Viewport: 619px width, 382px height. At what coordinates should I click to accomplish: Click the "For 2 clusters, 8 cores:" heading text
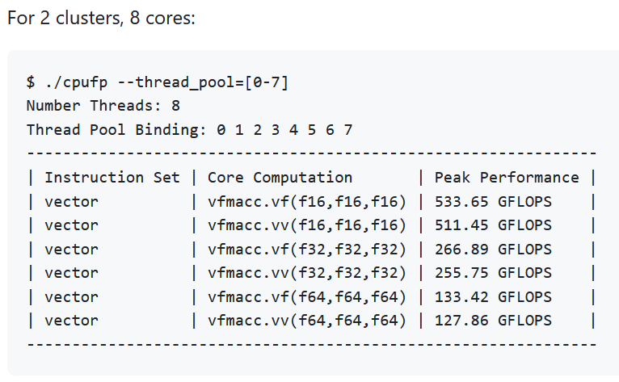pyautogui.click(x=101, y=18)
